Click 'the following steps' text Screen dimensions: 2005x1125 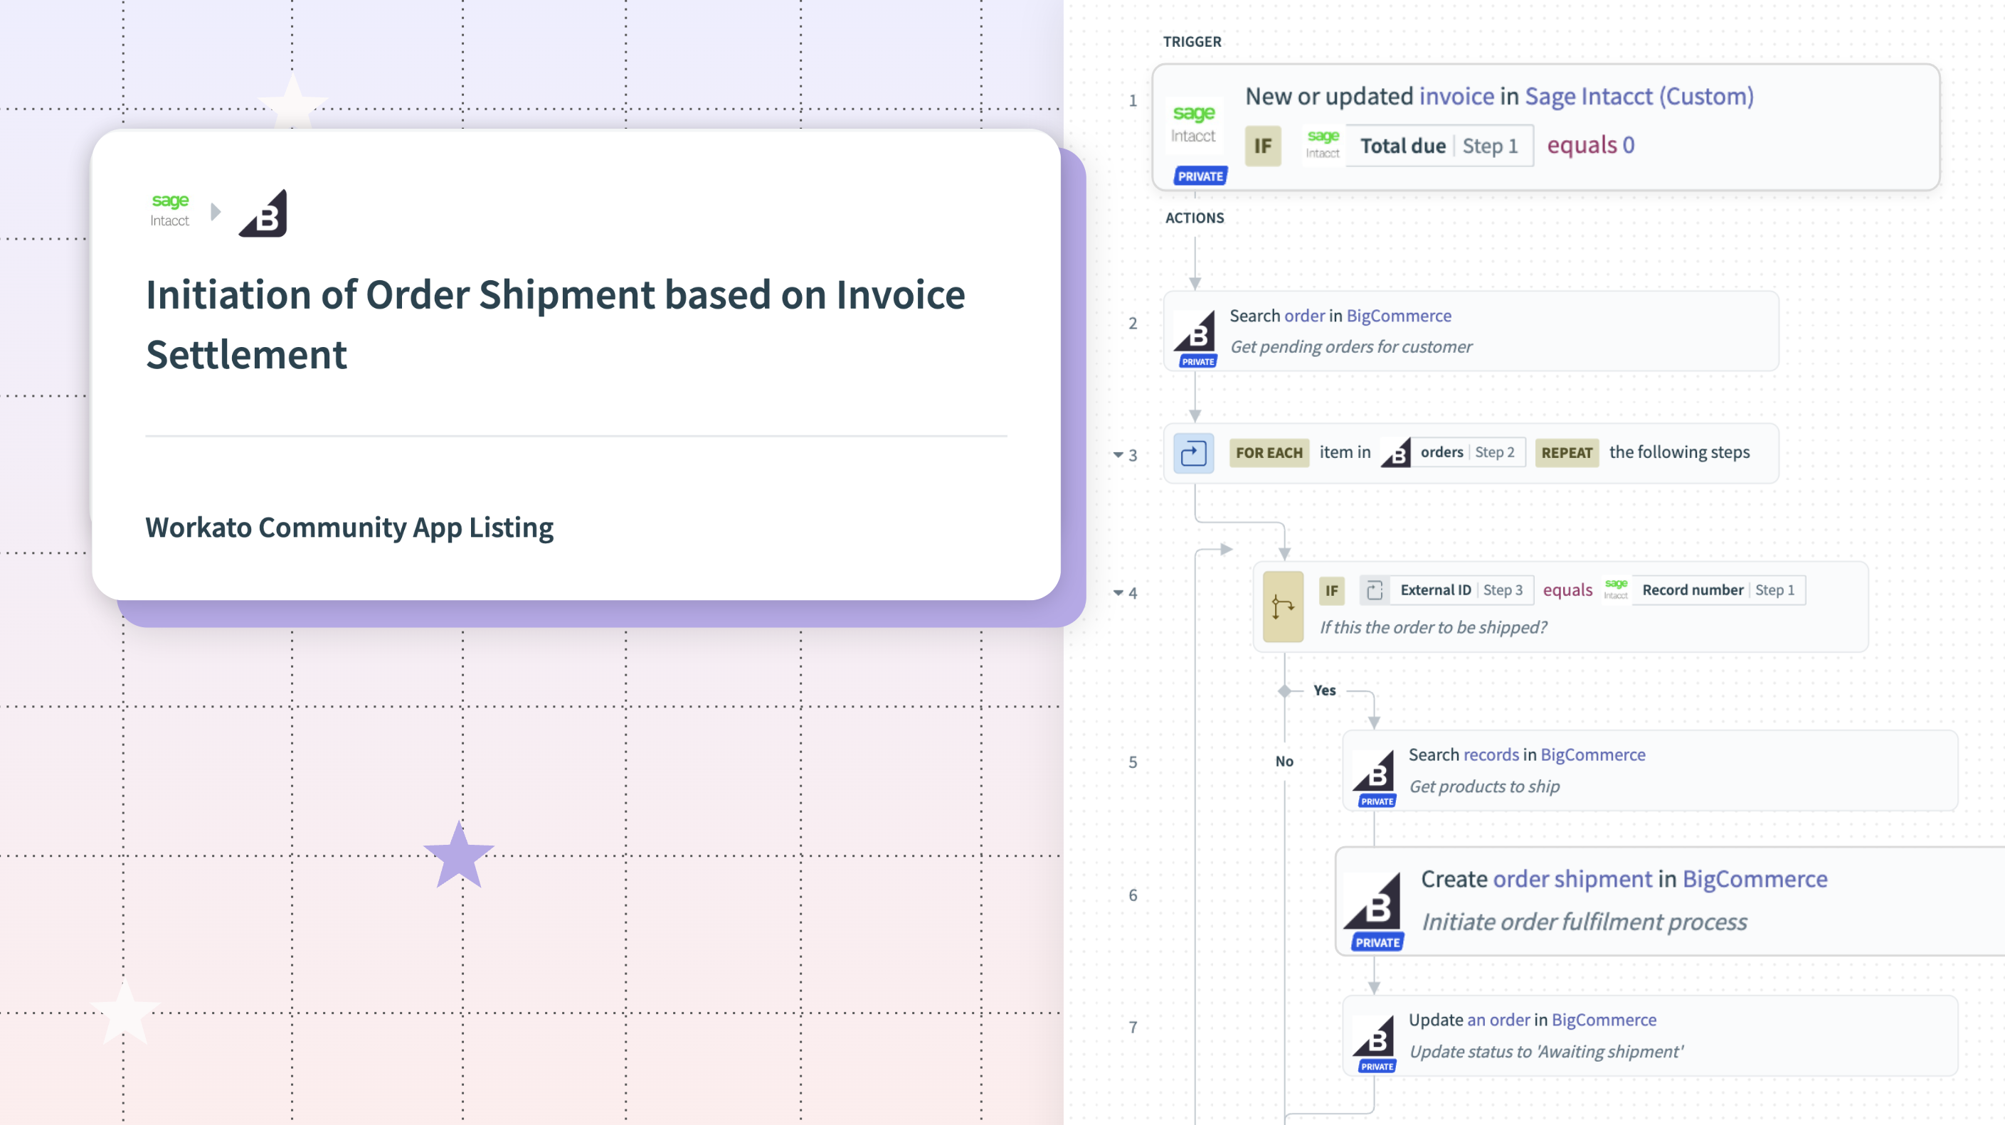coord(1679,452)
